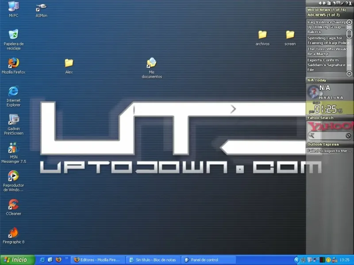Switch to Editores - Mozilla Firefox window
Image resolution: width=354 pixels, height=265 pixels.
[x=97, y=260]
